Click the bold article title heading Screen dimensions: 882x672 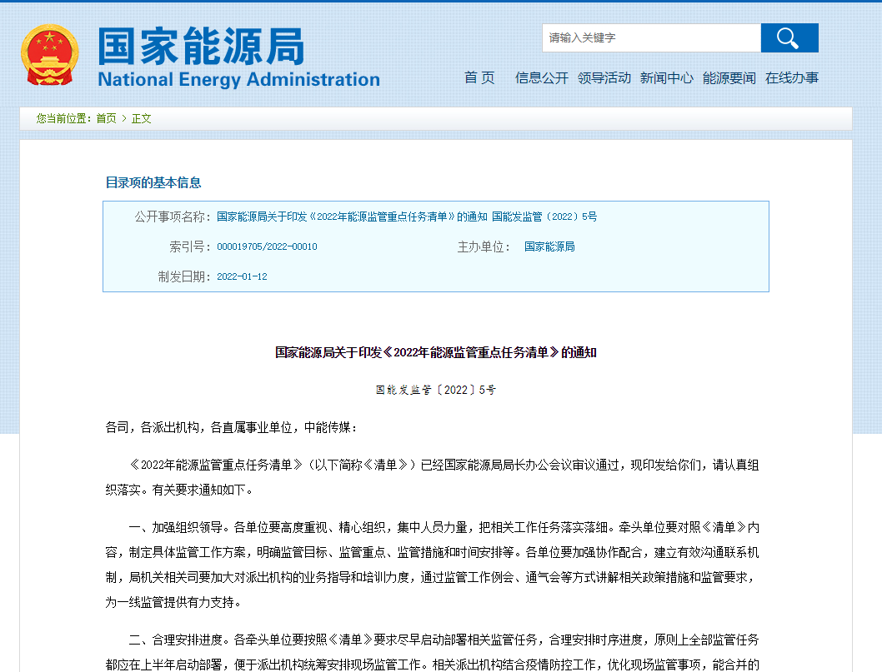(436, 352)
